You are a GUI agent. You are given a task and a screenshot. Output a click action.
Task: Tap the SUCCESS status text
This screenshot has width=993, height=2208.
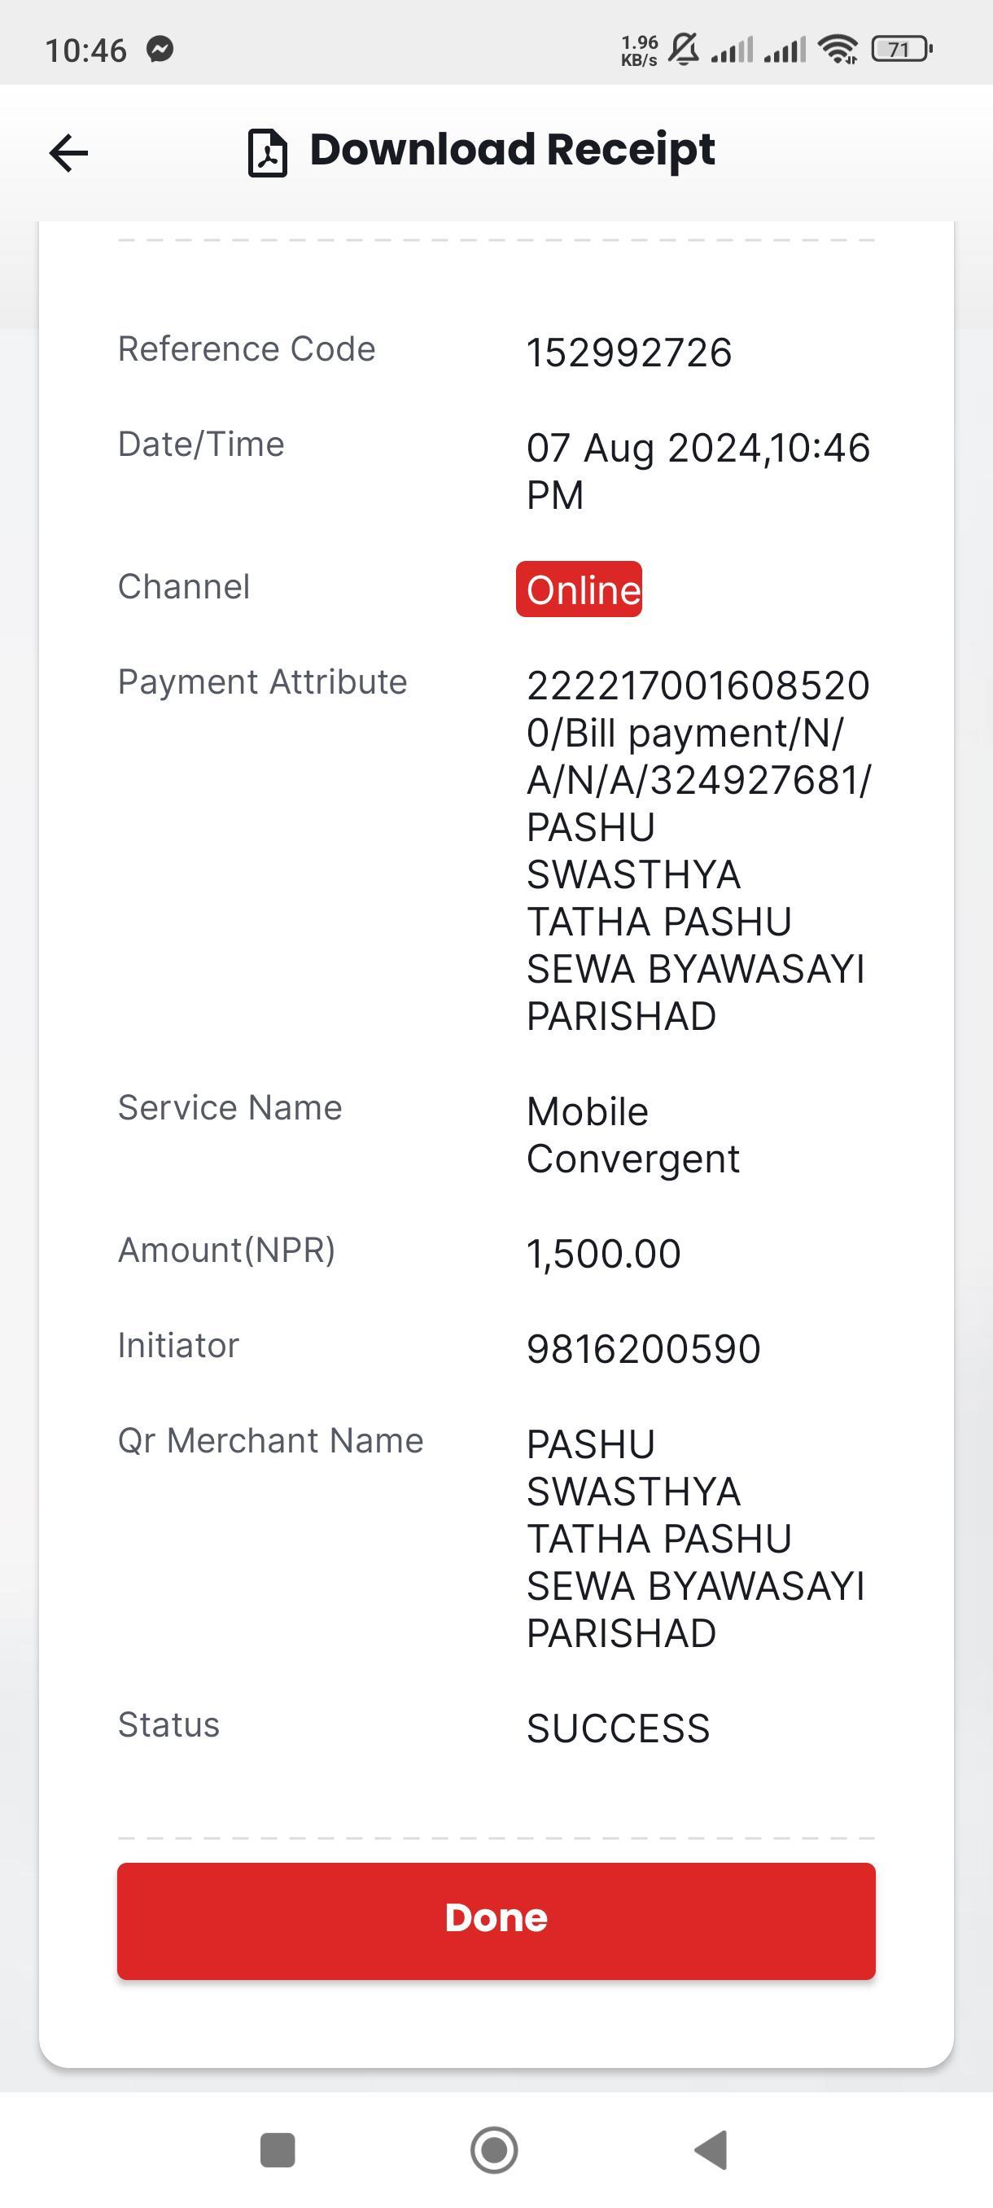(619, 1728)
